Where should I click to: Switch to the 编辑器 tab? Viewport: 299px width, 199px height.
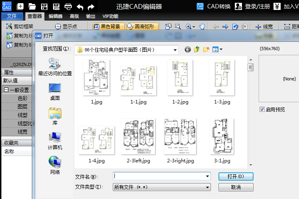[55, 16]
